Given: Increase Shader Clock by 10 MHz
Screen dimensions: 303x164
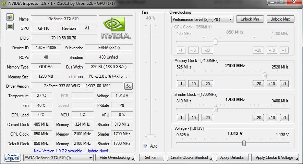Looking at the screenshot, I should 272,118.
